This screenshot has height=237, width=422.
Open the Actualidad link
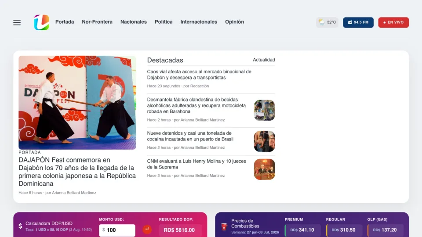(x=264, y=60)
